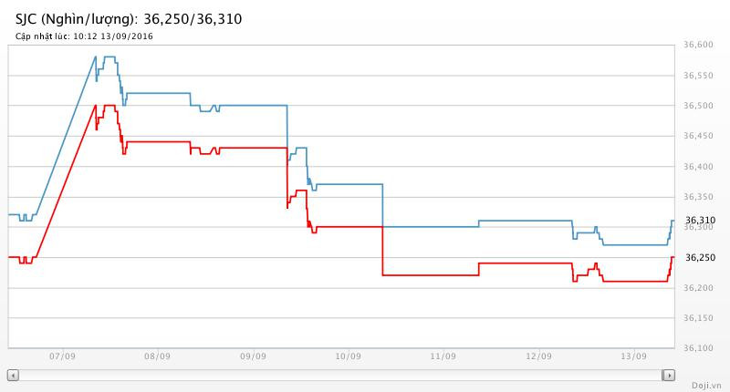Click the blue 36,310 sell price label
Screen dimensions: 730x392
[x=700, y=220]
